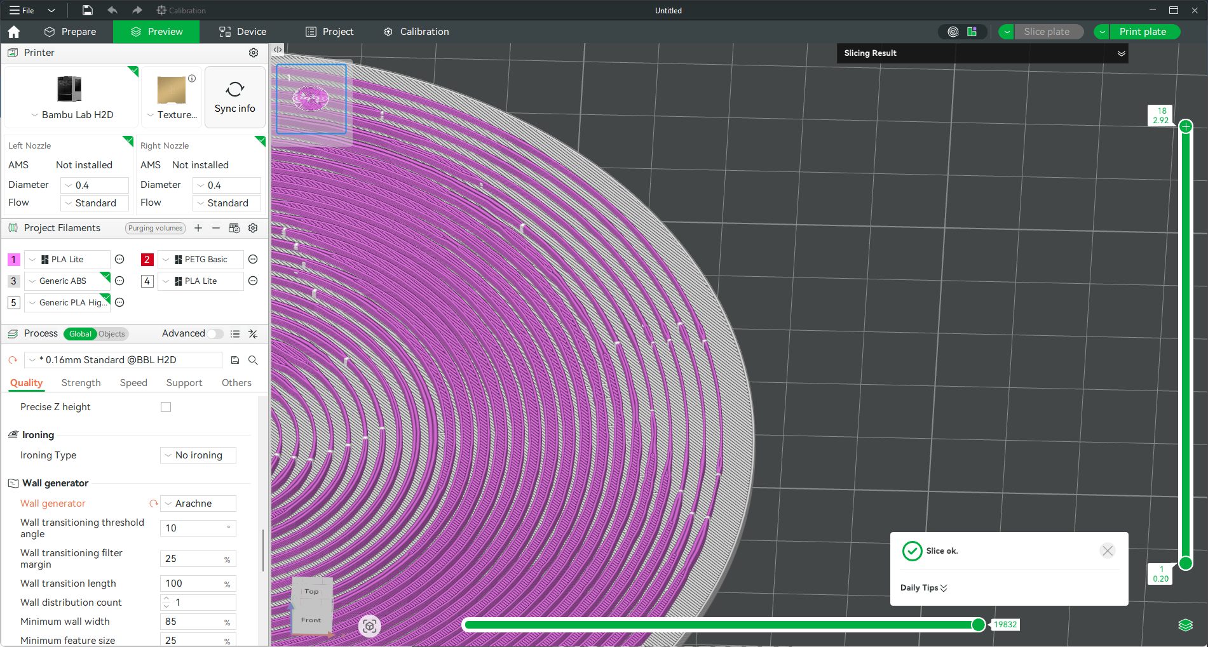Viewport: 1208px width, 647px height.
Task: Search process settings with magnifier icon
Action: [x=253, y=360]
